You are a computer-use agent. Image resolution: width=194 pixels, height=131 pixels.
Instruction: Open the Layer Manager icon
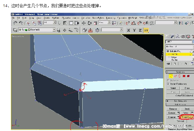pyautogui.click(x=15, y=30)
